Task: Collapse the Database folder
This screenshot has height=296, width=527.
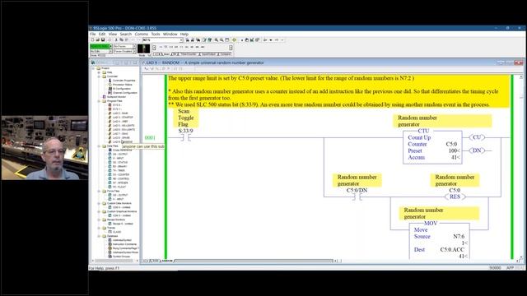Action: pyautogui.click(x=99, y=236)
